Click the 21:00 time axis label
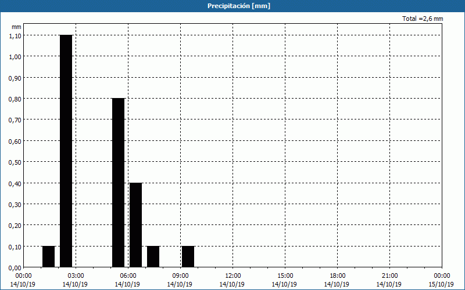The height and width of the screenshot is (290, 465). click(x=389, y=276)
